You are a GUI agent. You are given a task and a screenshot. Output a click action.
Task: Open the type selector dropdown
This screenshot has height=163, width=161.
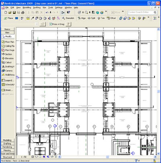point(37,24)
